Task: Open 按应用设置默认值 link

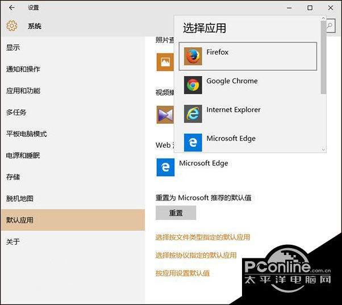Action: coord(182,273)
